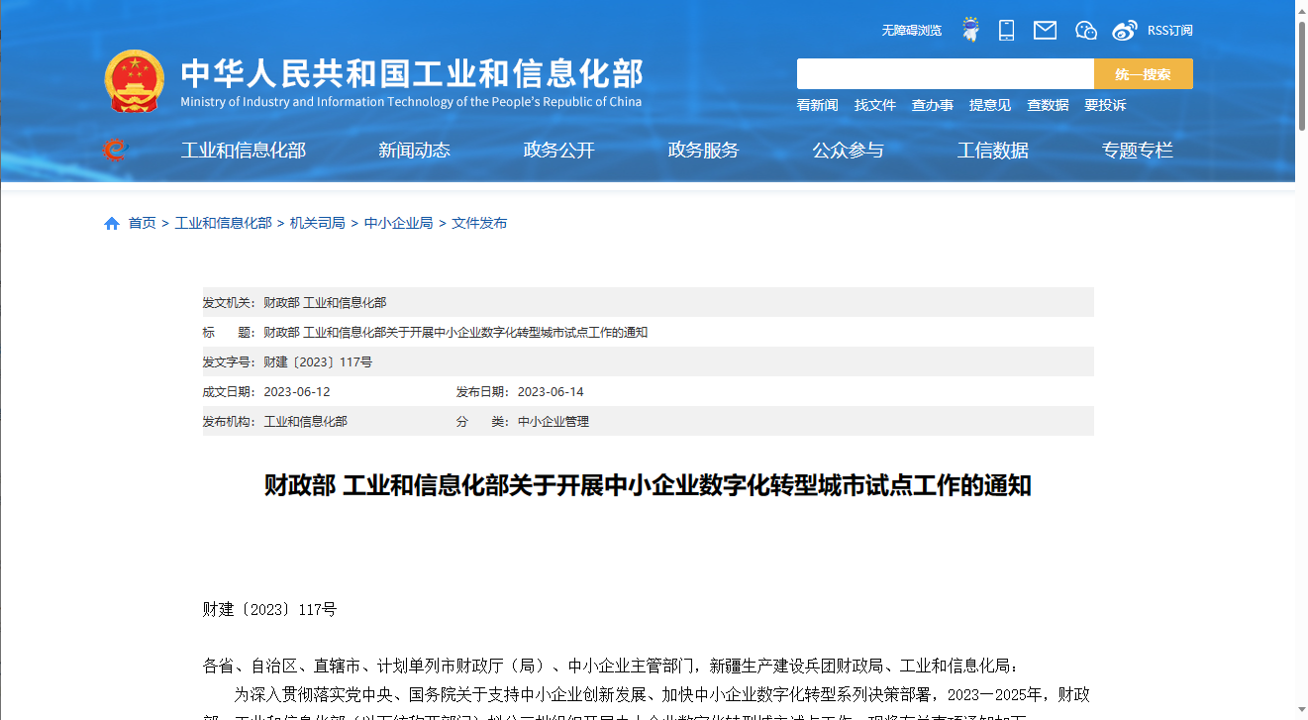Viewport: 1308px width, 720px height.
Task: Click the 看新闻 quick link
Action: point(817,104)
